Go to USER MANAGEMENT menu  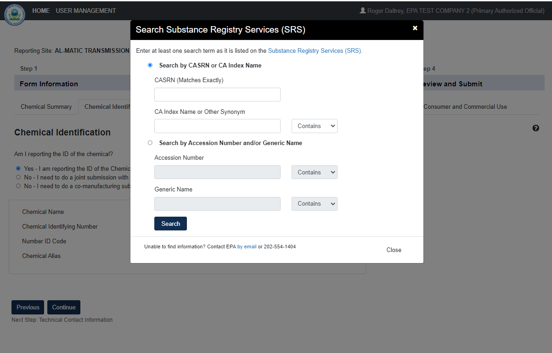click(x=86, y=11)
